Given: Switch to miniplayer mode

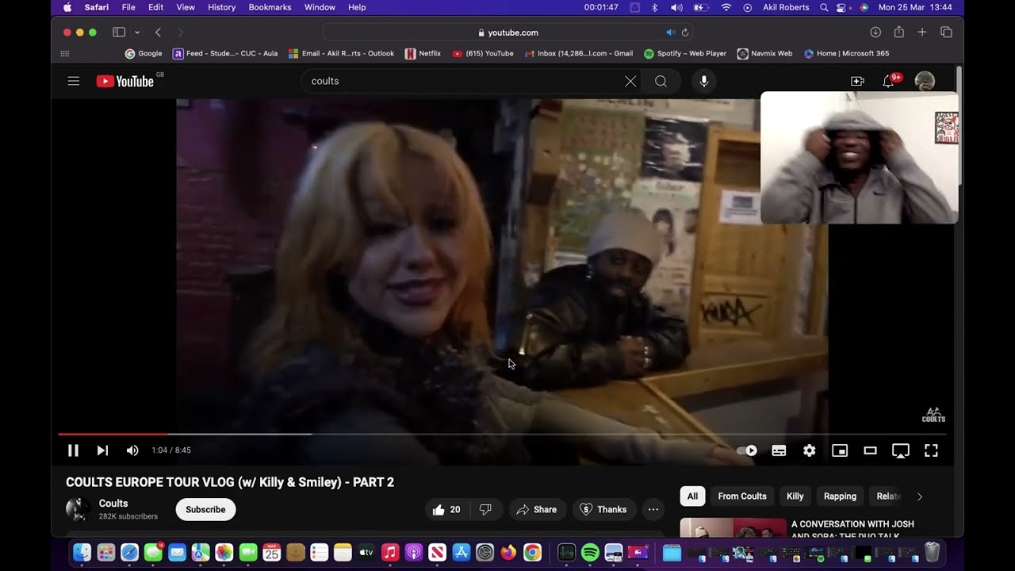Looking at the screenshot, I should pyautogui.click(x=840, y=450).
